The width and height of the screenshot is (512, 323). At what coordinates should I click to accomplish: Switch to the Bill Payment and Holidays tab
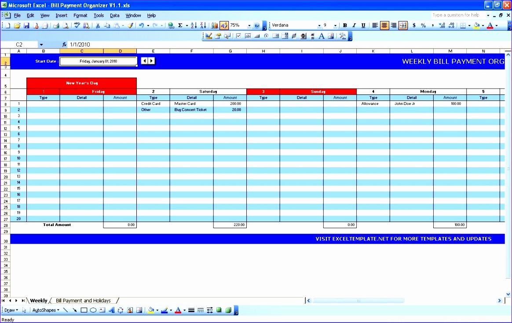pos(84,300)
